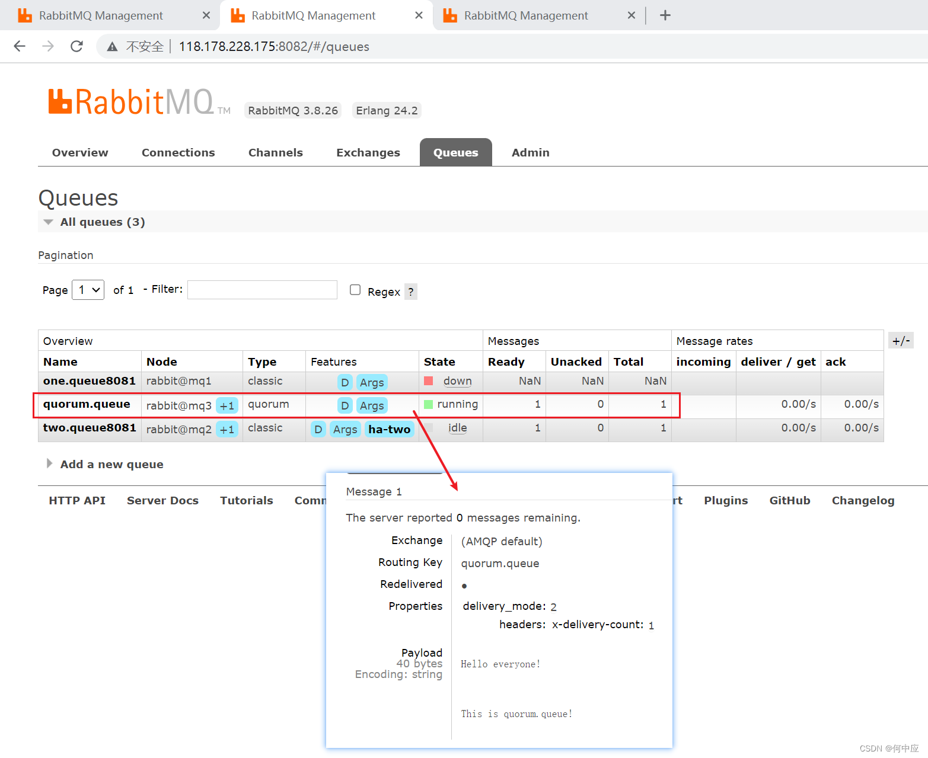Open the Exchanges tab
Image resolution: width=928 pixels, height=758 pixels.
[x=368, y=152]
